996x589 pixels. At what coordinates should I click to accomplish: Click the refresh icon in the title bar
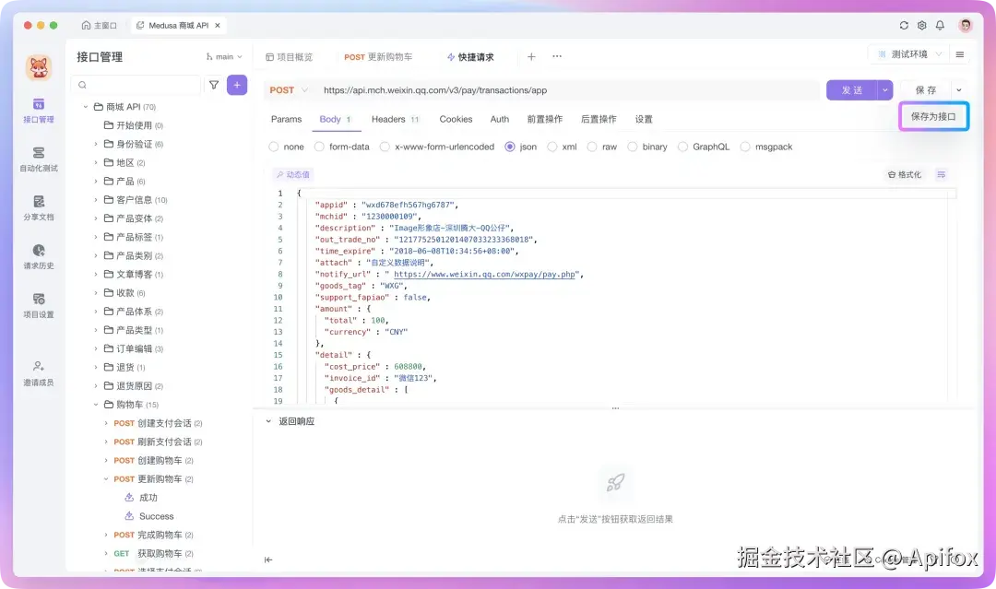[904, 25]
